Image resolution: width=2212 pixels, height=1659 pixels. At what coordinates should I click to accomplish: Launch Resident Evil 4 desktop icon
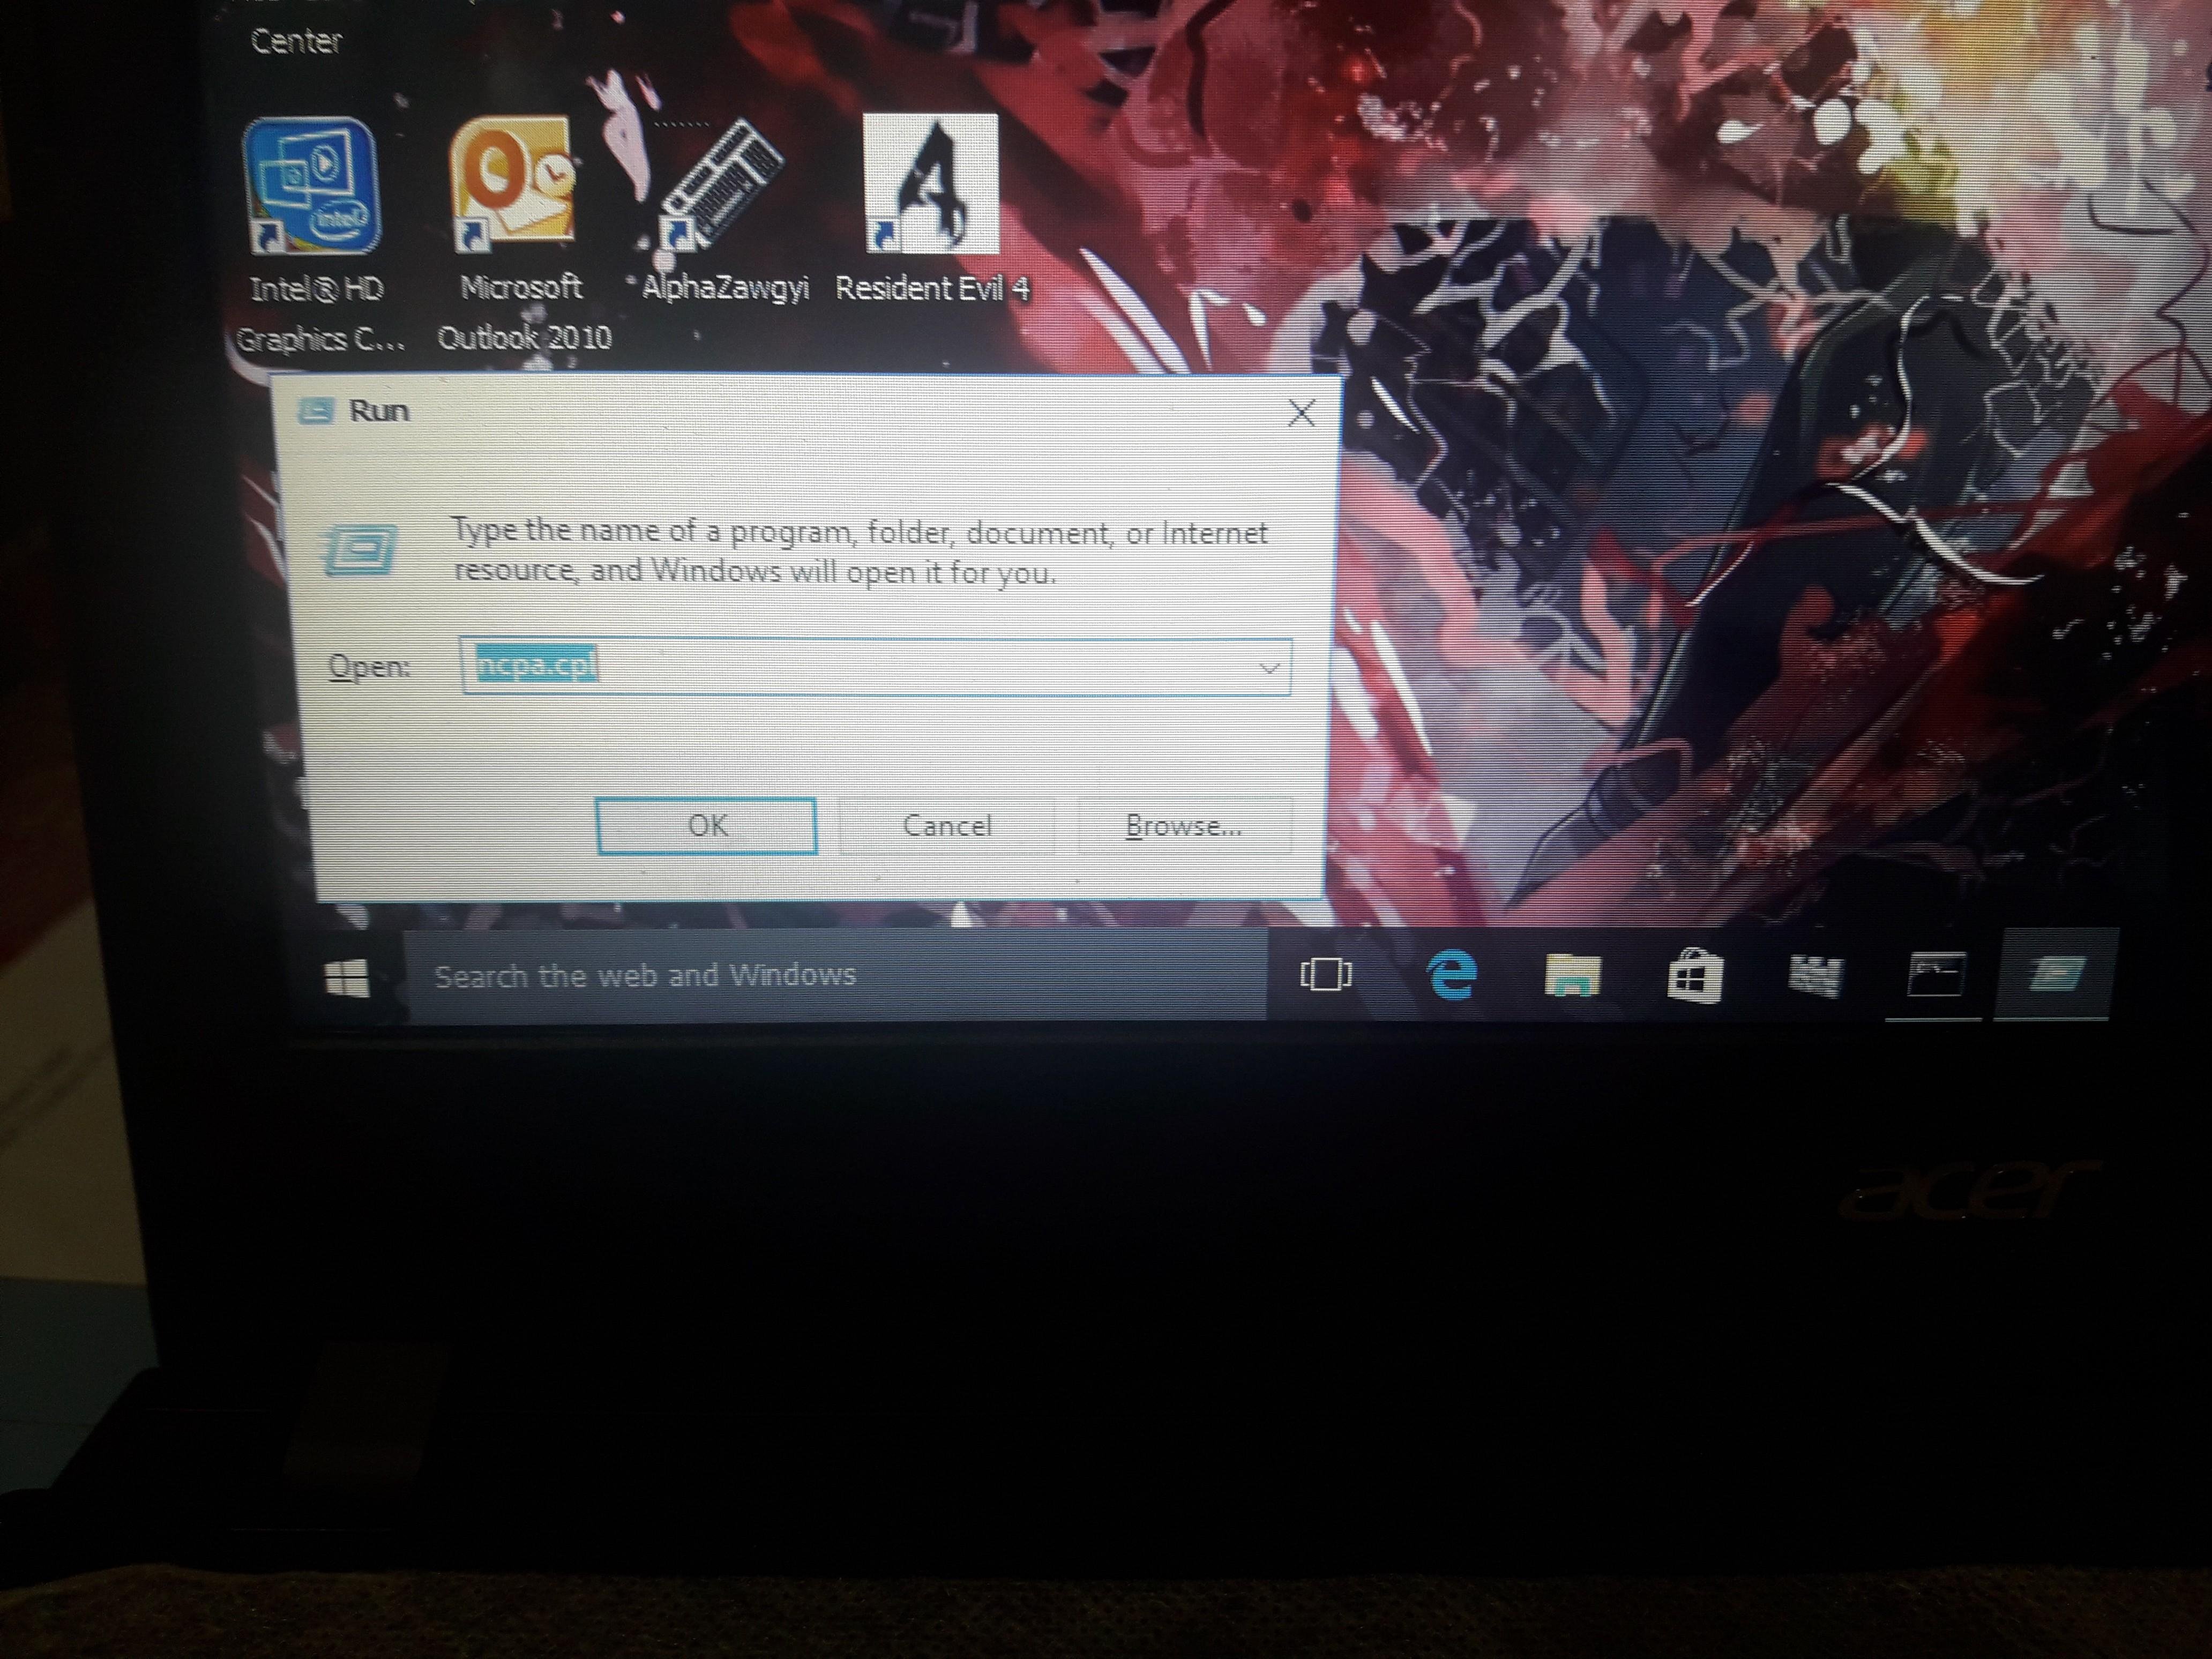[930, 183]
